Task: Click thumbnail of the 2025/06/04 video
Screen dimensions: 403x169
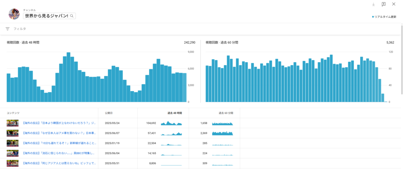Action: 13,153
